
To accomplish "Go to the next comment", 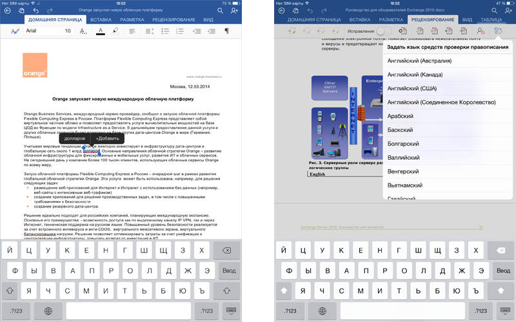I will pos(335,31).
